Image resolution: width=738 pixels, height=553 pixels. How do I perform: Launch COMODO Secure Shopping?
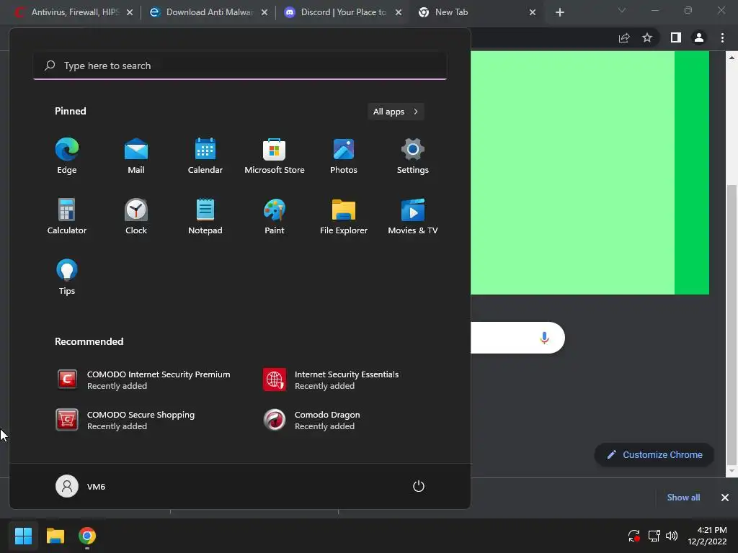tap(125, 420)
